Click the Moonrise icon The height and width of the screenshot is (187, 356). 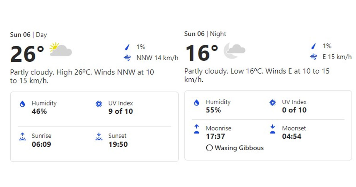196,129
